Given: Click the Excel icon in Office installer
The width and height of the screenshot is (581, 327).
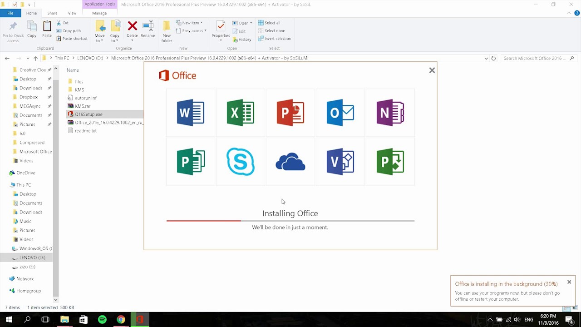Looking at the screenshot, I should [x=241, y=112].
